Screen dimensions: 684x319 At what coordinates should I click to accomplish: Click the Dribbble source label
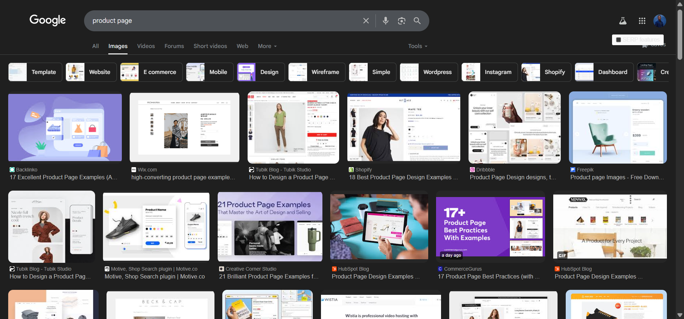(x=485, y=170)
